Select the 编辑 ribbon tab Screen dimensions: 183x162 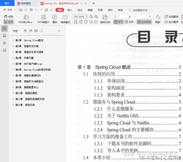coord(90,10)
